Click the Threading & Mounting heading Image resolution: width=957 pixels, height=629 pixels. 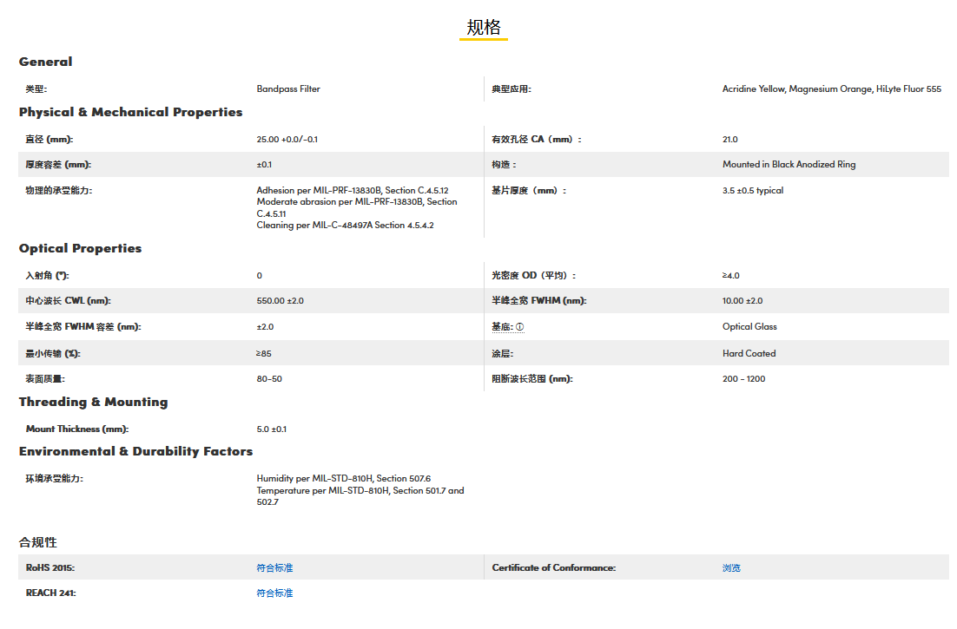[x=93, y=402]
